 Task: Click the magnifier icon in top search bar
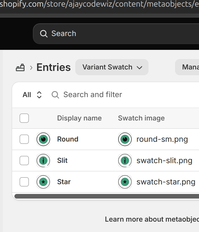[x=44, y=34]
